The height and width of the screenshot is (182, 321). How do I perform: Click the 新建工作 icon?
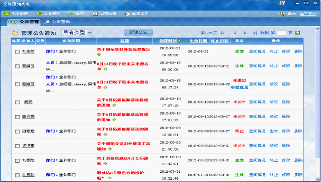tap(127, 14)
